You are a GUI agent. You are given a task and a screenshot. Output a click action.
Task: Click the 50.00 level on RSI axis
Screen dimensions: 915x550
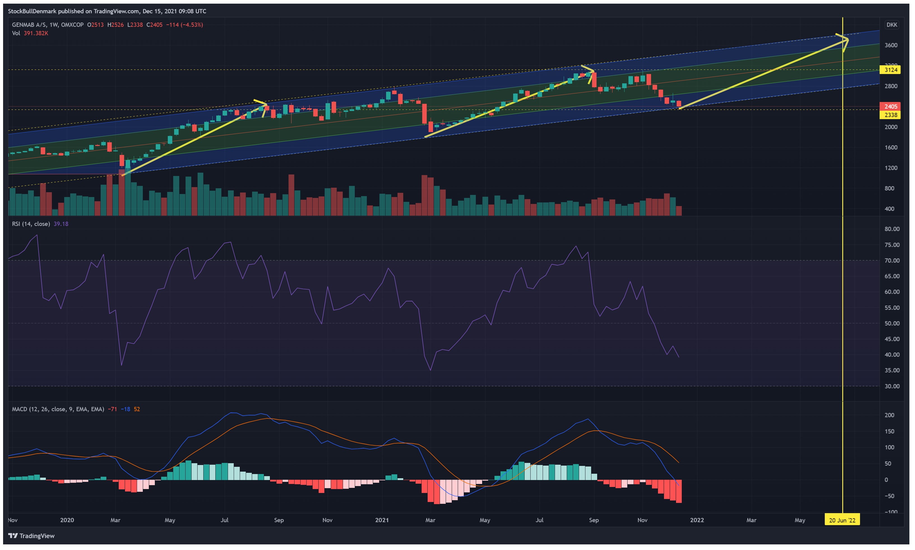coord(892,324)
